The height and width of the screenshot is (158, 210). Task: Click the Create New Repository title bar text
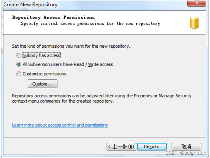(x=30, y=4)
